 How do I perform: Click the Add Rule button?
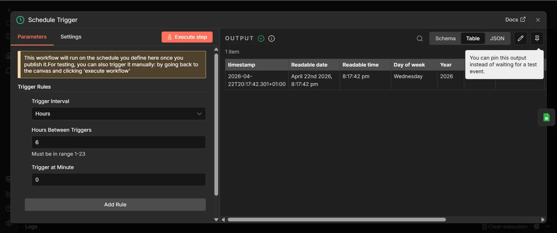click(115, 205)
